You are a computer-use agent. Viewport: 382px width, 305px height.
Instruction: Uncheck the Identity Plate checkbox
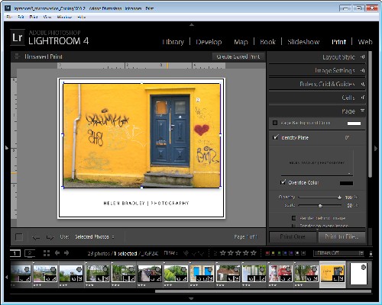[275, 137]
